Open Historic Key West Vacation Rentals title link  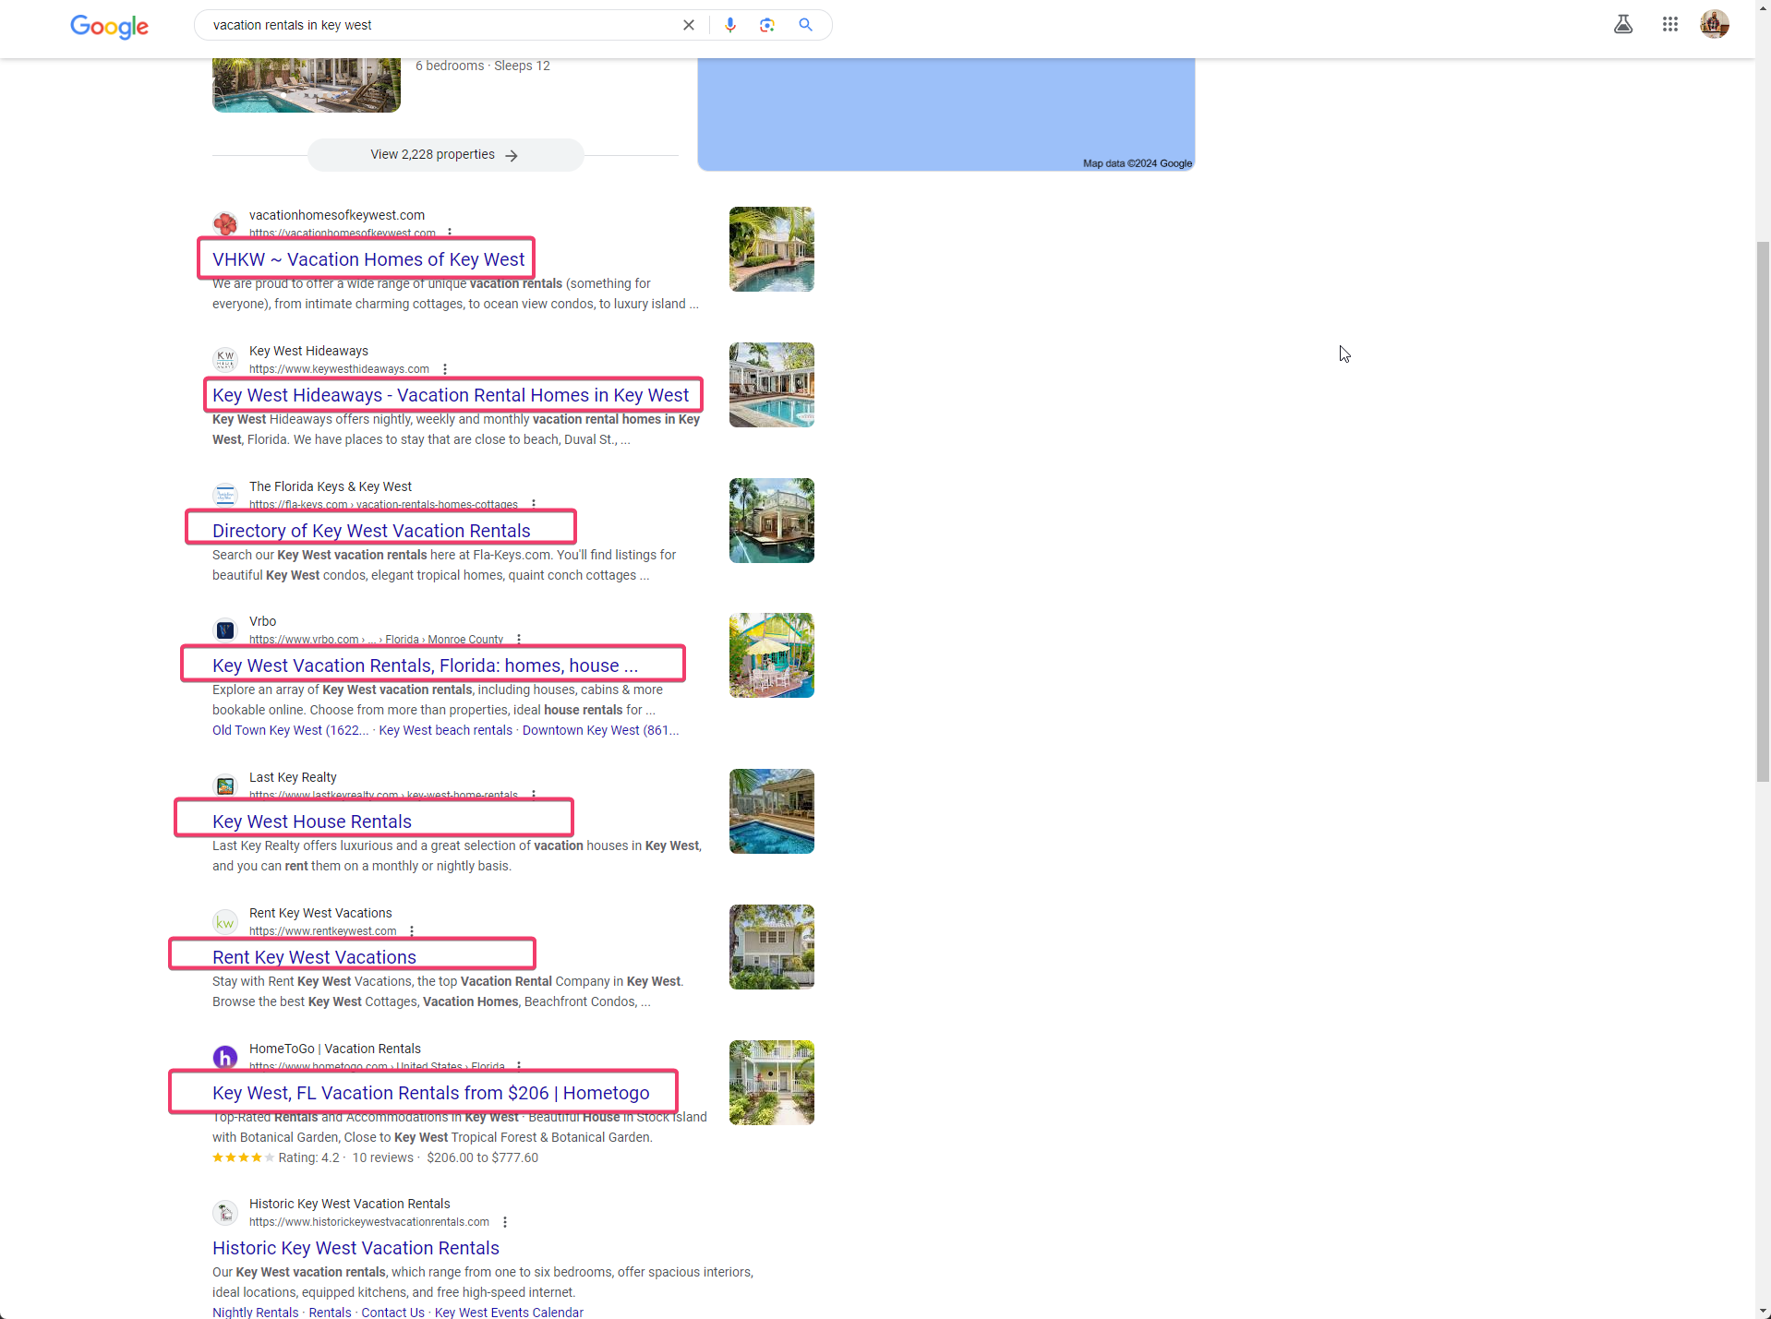pos(355,1248)
